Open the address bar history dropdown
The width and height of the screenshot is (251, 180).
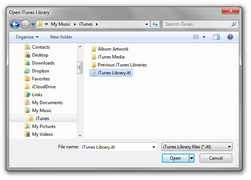pyautogui.click(x=146, y=24)
